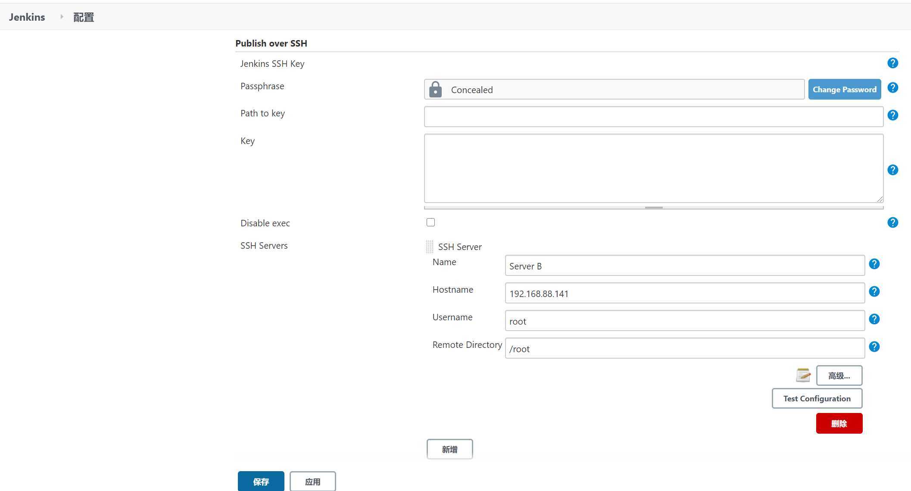Enable the Disable exec checkbox

[431, 222]
